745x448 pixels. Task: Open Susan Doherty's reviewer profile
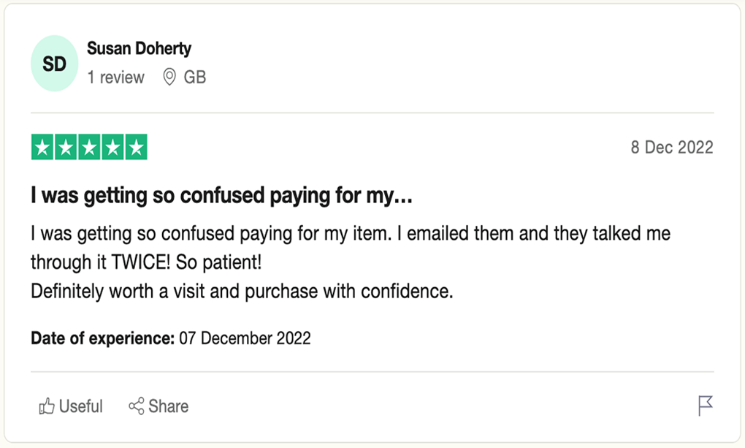(139, 48)
